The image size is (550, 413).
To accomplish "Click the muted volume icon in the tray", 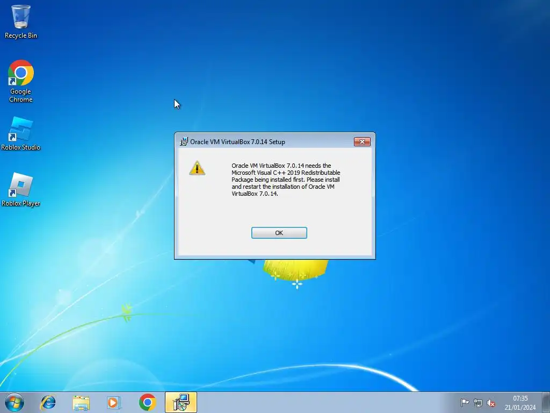I will pos(491,403).
